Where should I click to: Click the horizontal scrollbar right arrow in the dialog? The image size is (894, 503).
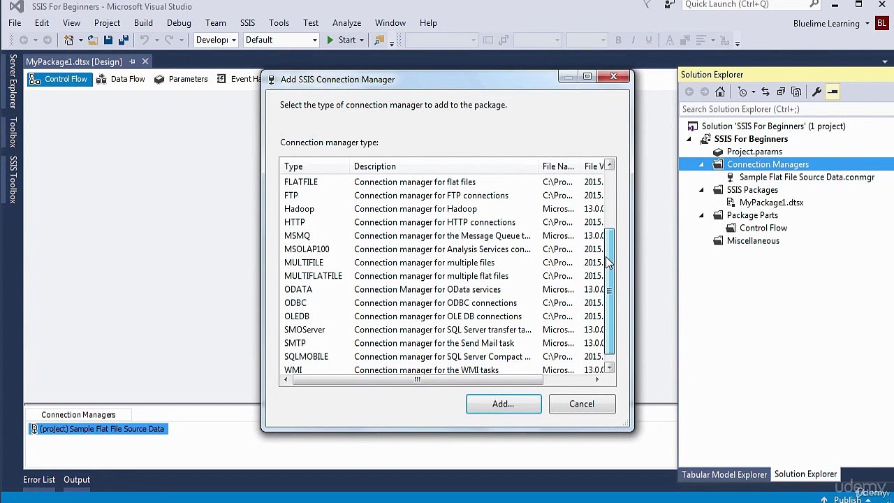coord(597,379)
